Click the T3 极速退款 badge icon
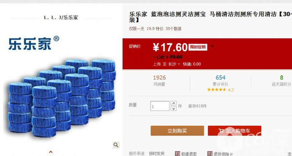Screen dimensions: 292x156 pyautogui.click(x=178, y=154)
